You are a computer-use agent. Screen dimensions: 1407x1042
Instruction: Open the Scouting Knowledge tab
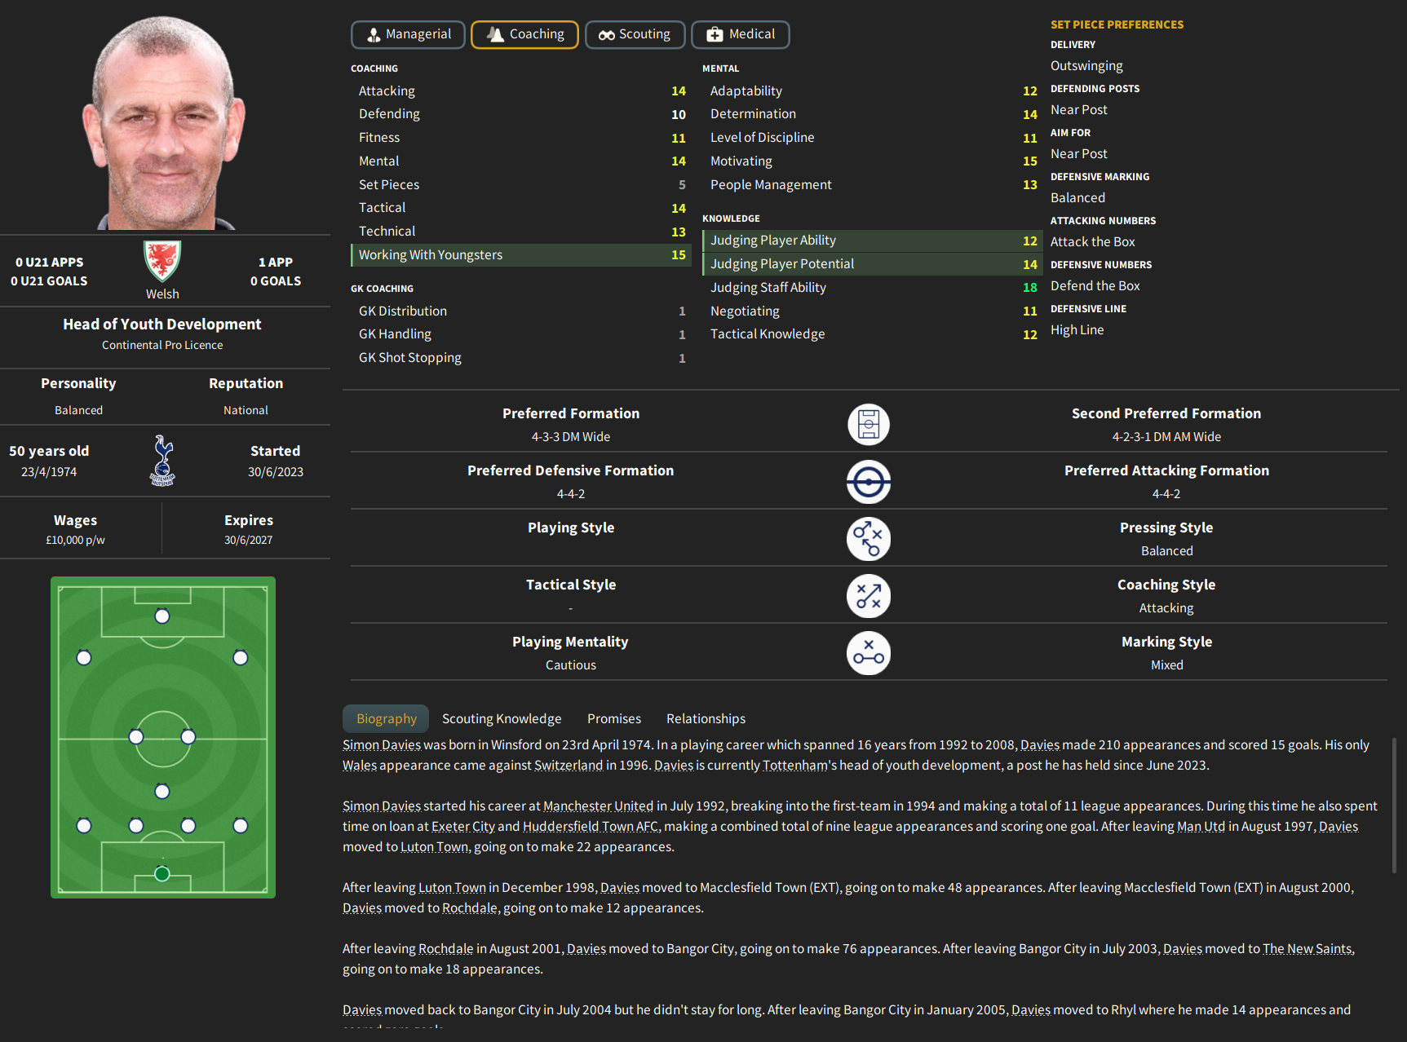tap(502, 718)
